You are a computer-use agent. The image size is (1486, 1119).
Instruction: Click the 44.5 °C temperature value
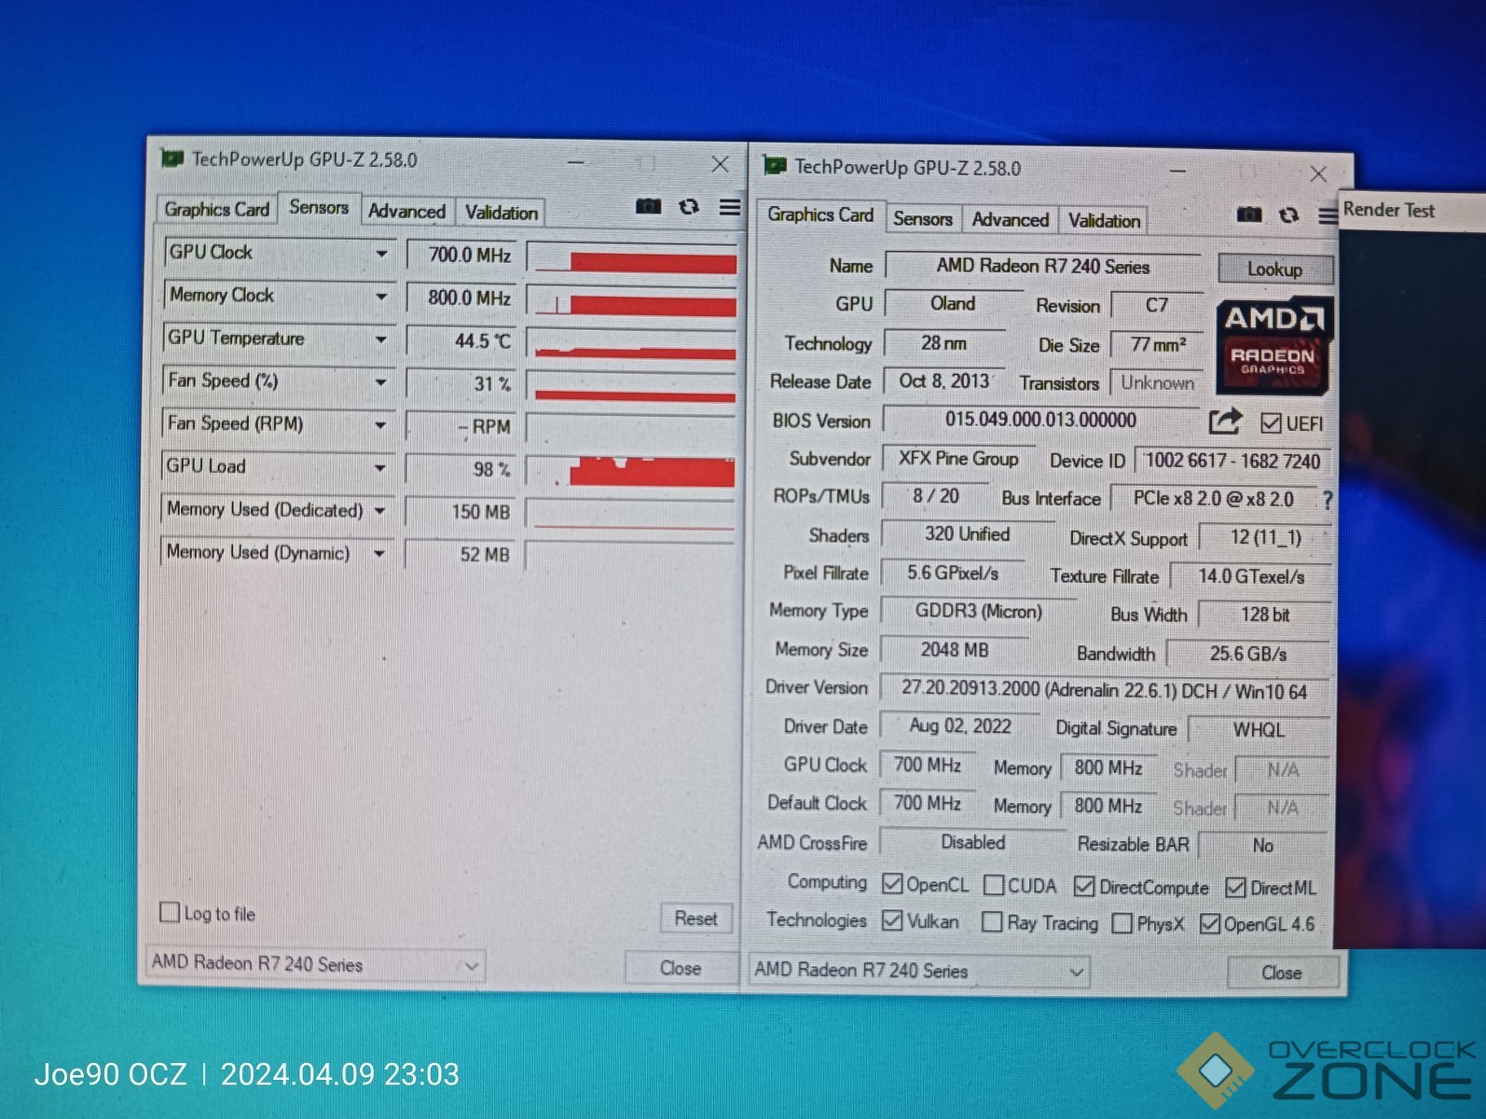461,340
